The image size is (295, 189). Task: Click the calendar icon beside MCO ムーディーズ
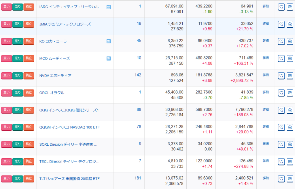pos(109,59)
